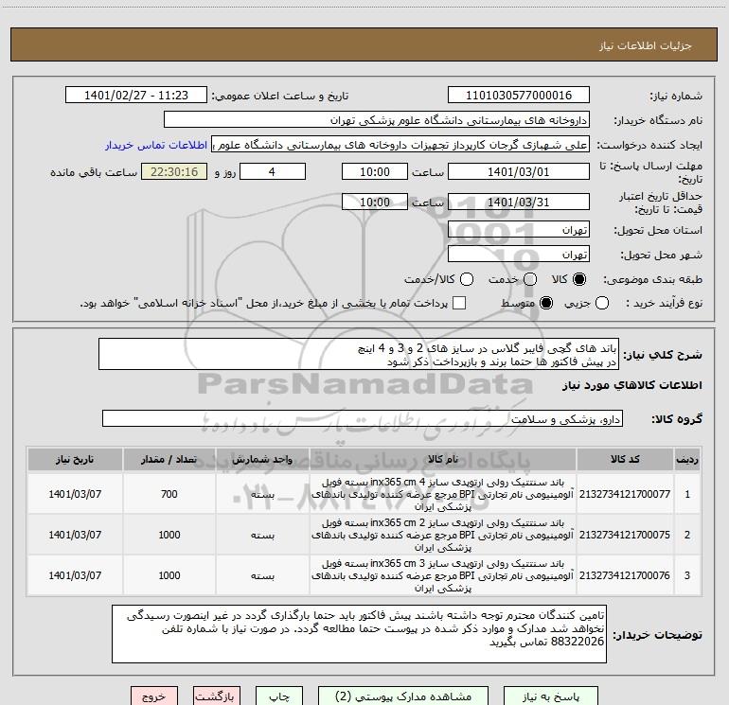This screenshot has height=705, width=729.
Task: Click quantity 1000 in row 2
Action: tap(169, 535)
